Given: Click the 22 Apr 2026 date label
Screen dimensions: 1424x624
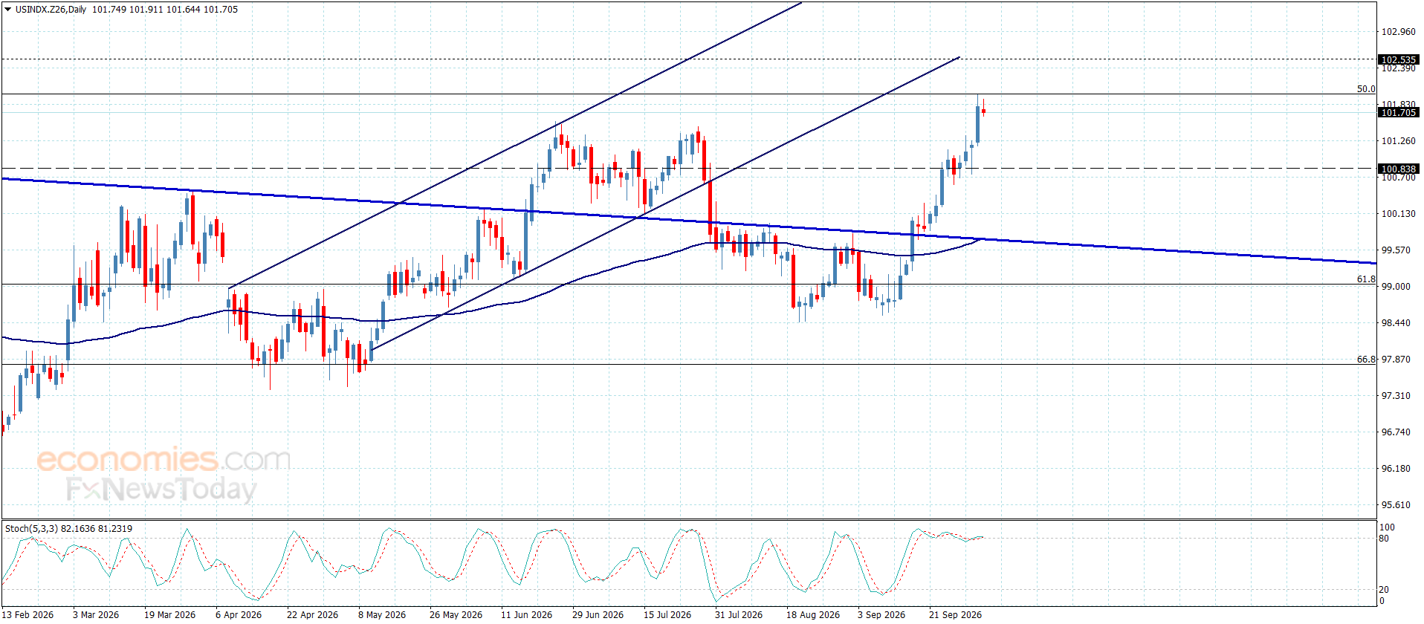Looking at the screenshot, I should (x=312, y=614).
